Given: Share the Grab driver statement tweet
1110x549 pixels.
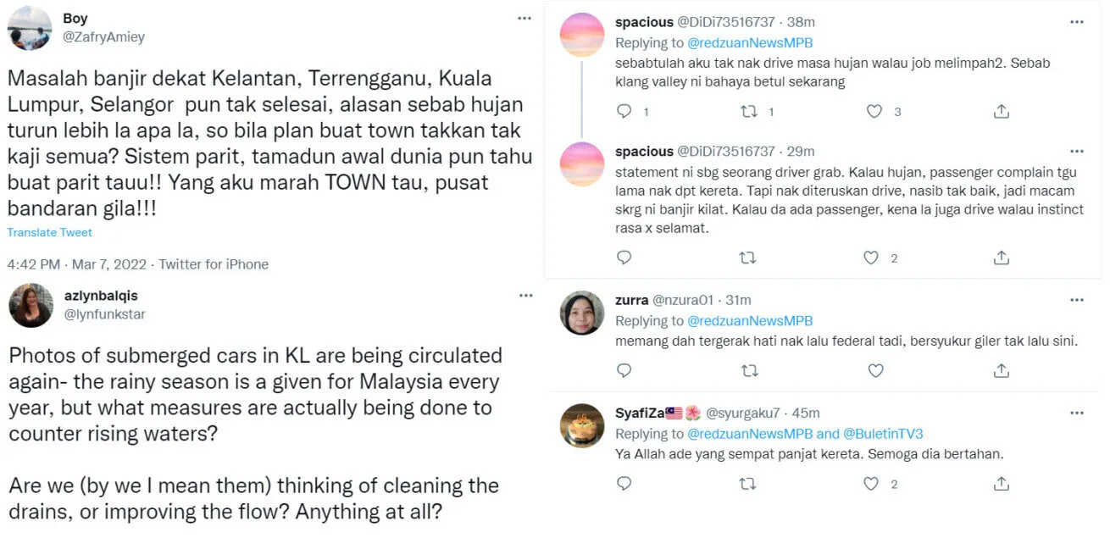Looking at the screenshot, I should point(1001,258).
